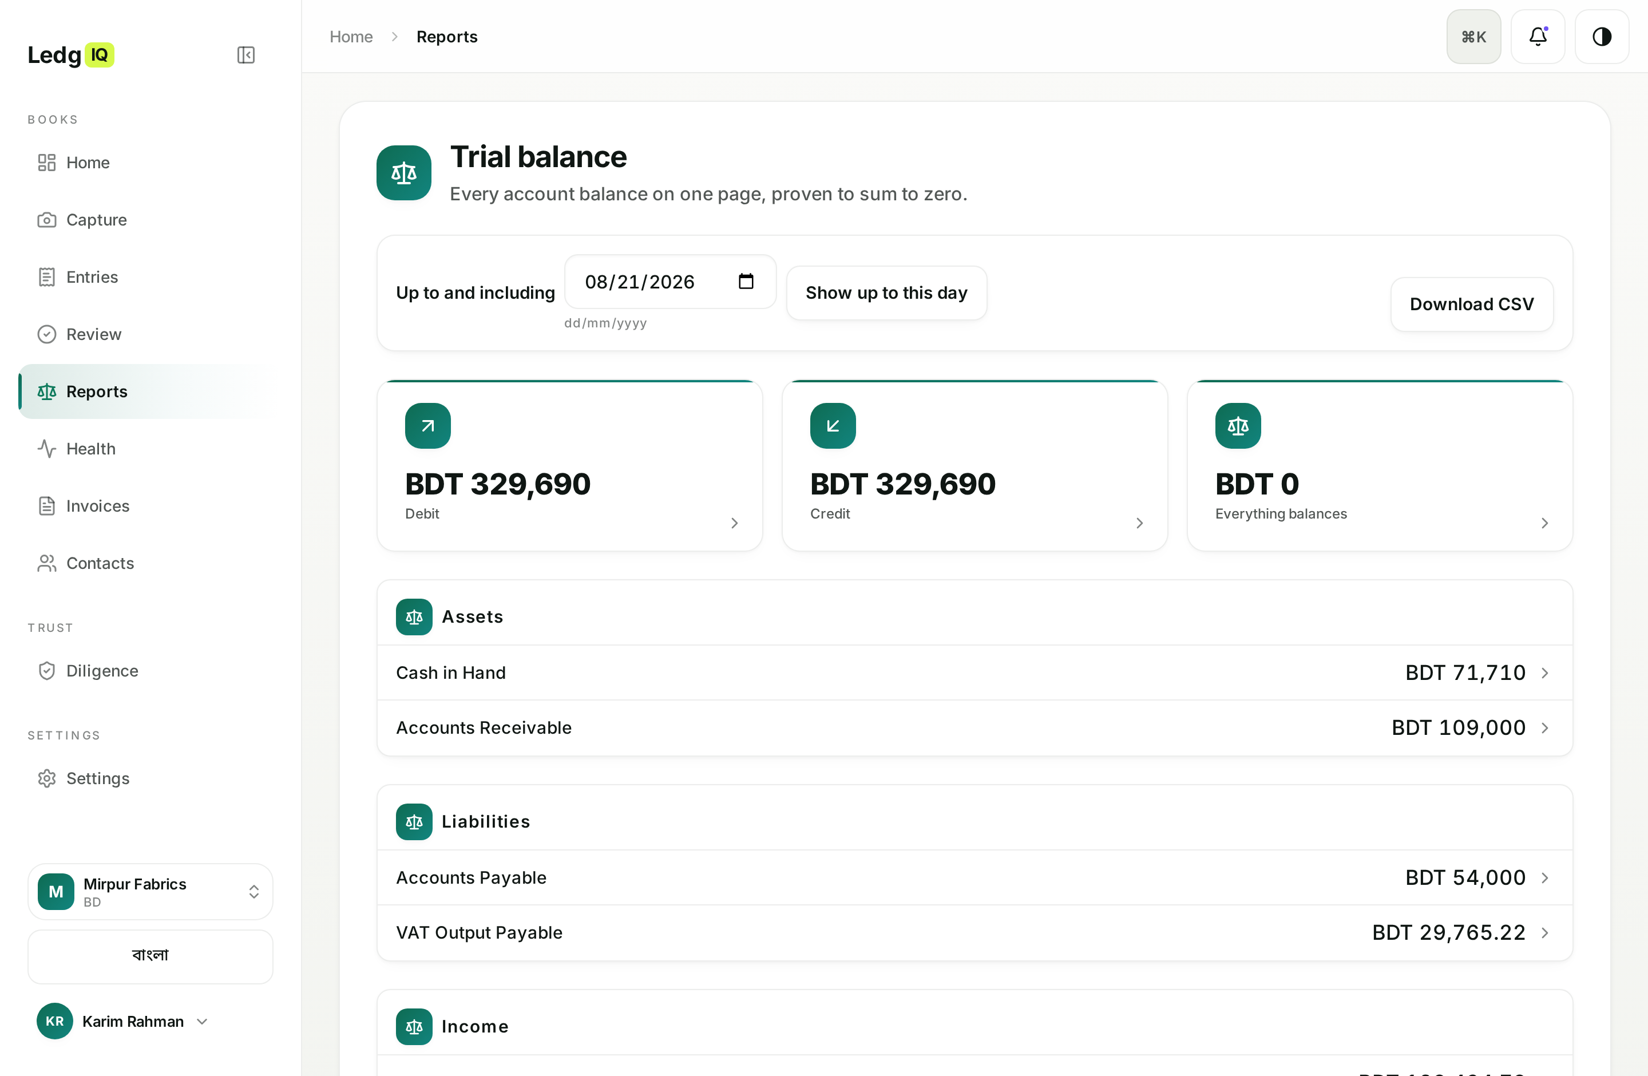
Task: Click the Review checkmark circle icon
Action: 46,334
